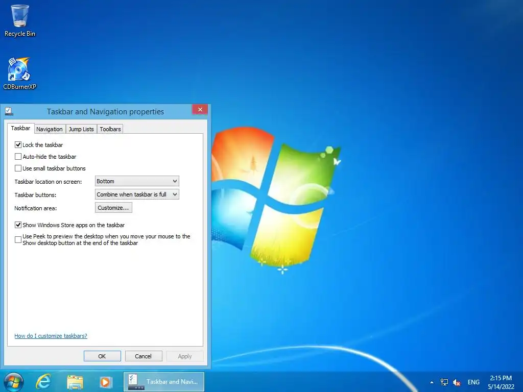The image size is (523, 392).
Task: Open the Recycle Bin desktop icon
Action: tap(20, 20)
